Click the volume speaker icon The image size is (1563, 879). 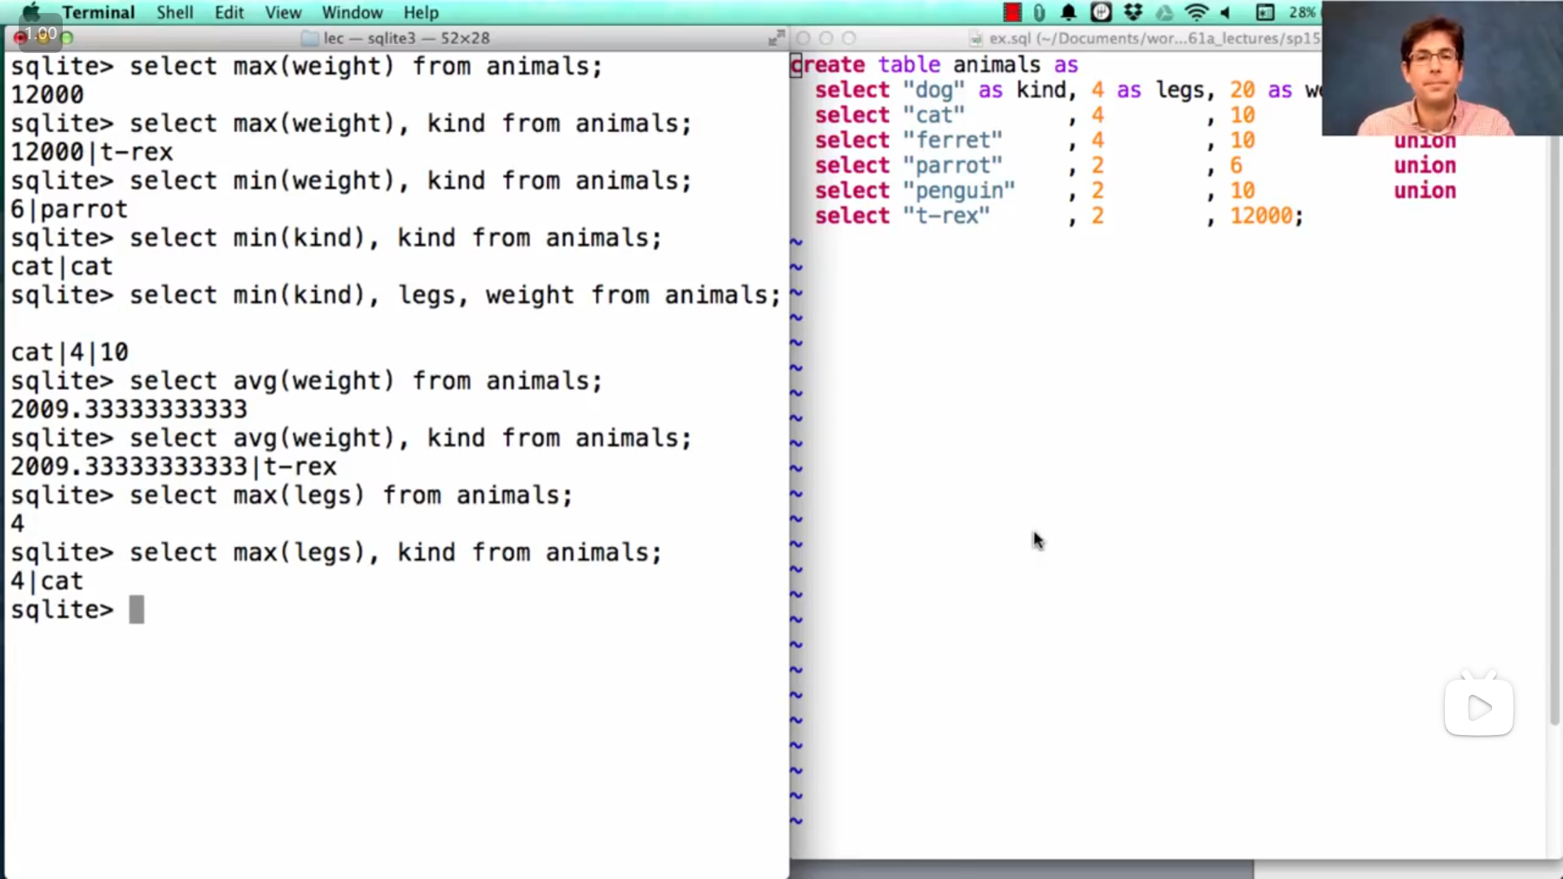point(1225,12)
